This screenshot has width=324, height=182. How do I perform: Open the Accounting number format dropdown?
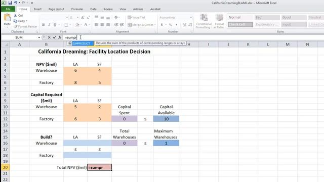[x=191, y=18]
